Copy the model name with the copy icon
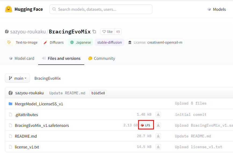Viewport: 233px width, 153px height. (x=94, y=32)
